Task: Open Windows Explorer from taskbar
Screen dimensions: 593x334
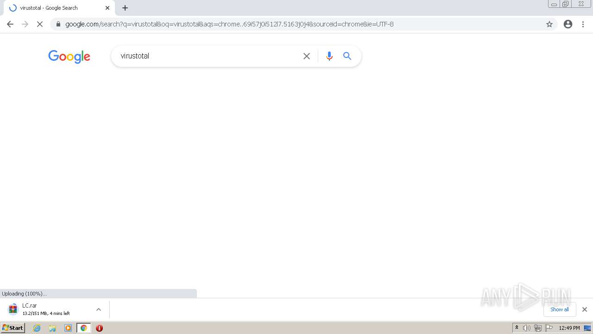Action: point(52,328)
